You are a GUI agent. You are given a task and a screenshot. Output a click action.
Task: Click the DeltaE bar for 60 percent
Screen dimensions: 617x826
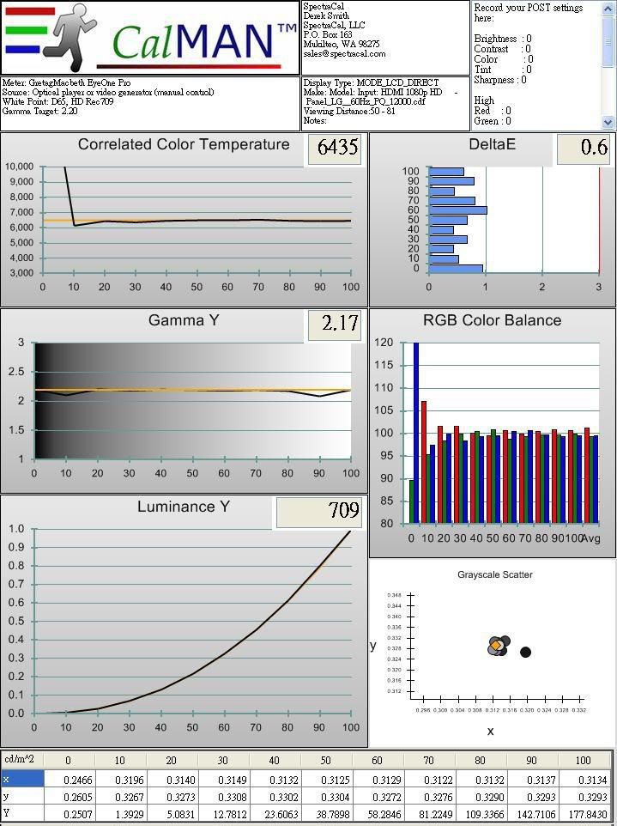pyautogui.click(x=458, y=210)
